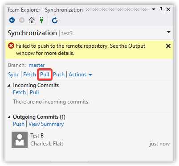Click the 'just now' timestamp
This screenshot has height=166, width=179.
click(x=159, y=144)
